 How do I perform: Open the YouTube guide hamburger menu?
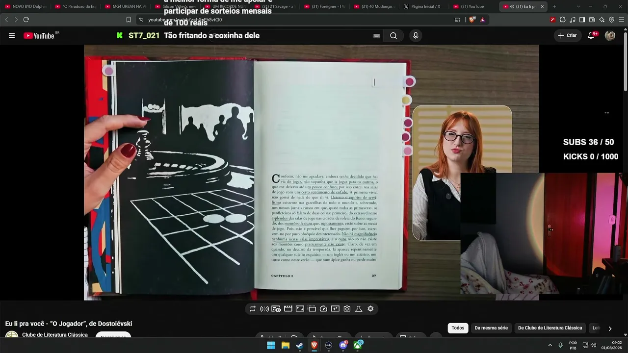click(x=12, y=36)
